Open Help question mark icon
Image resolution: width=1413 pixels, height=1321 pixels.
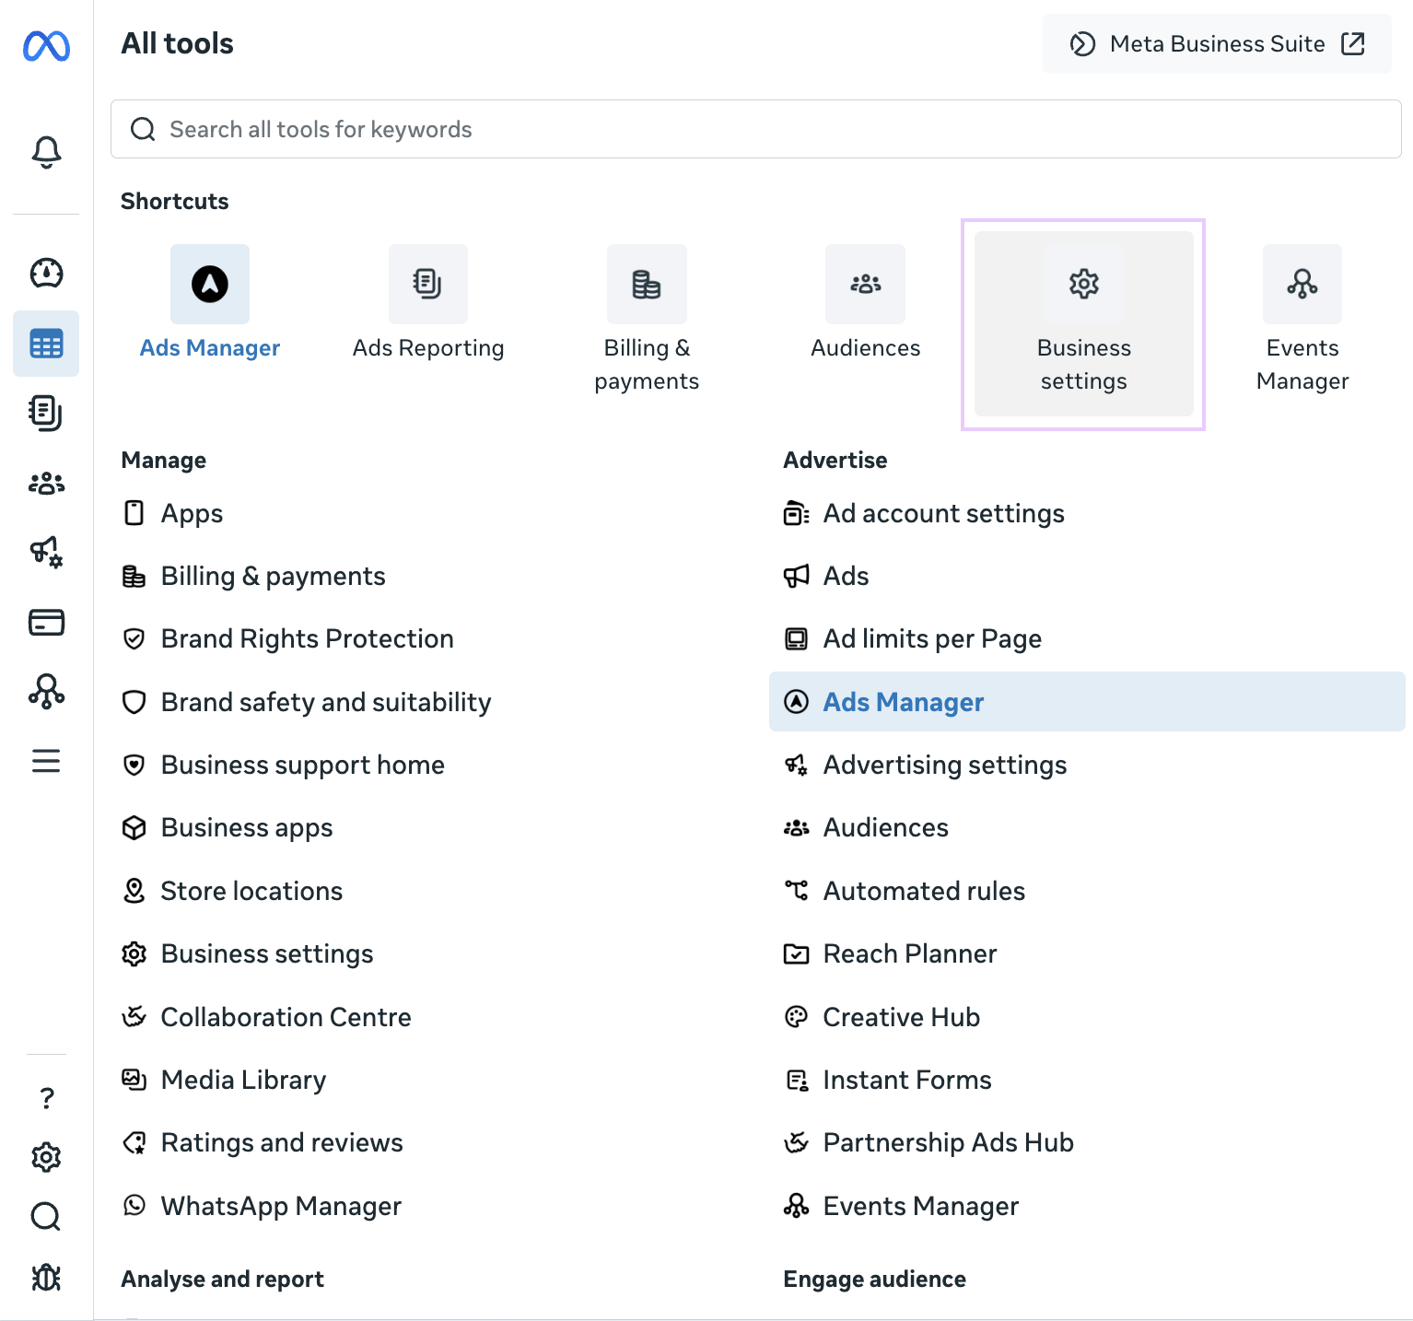[46, 1098]
